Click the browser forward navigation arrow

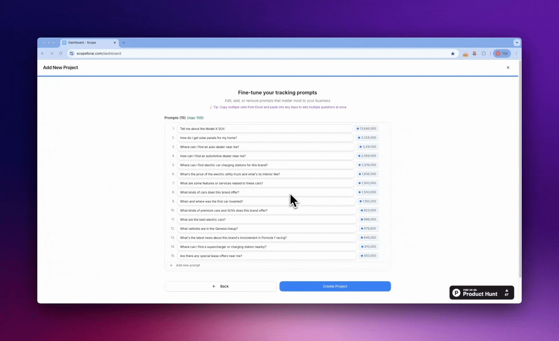click(x=52, y=53)
